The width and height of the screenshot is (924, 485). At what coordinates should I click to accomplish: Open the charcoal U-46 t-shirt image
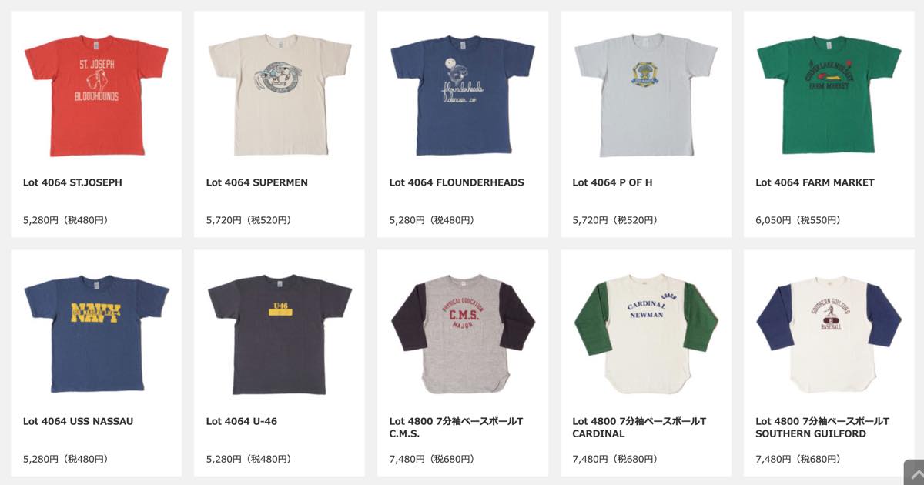(x=280, y=334)
